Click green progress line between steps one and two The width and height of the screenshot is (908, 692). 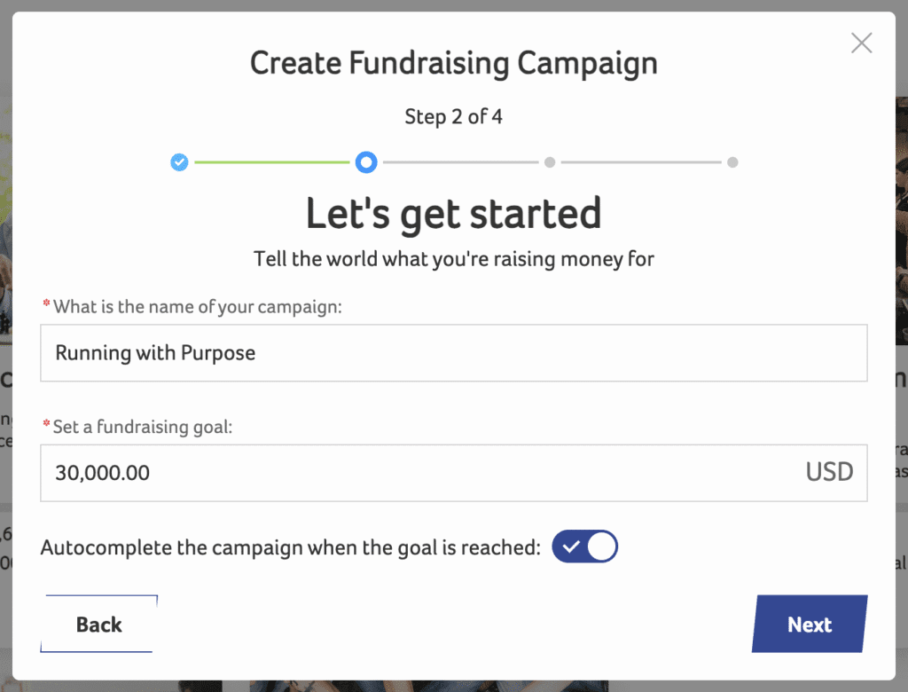tap(271, 162)
